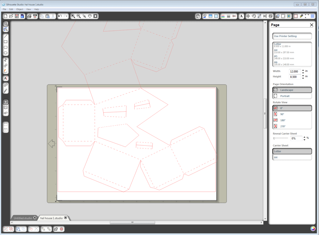
Task: Open the Cut Settings scissors icon
Action: (235, 16)
